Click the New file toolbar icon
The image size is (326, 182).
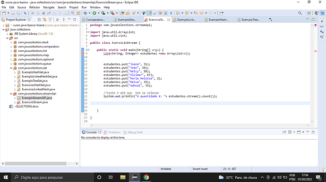(x=4, y=13)
